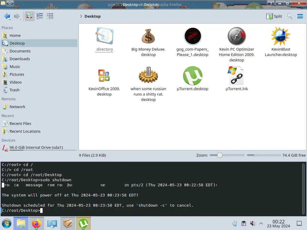Screen dimensions: 307x230
Task: Click the terminal prompt C:/root/Desktop>
Action: coord(21,211)
